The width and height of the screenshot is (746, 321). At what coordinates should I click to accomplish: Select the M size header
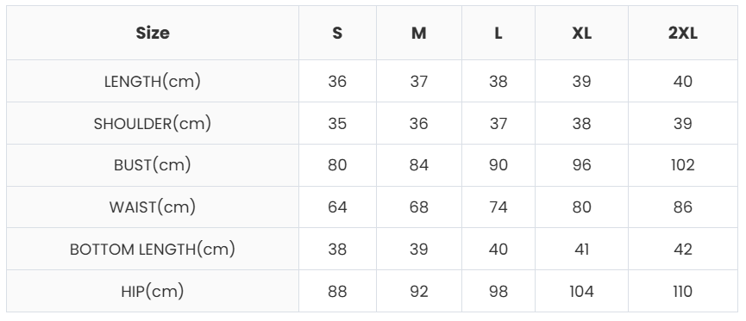(418, 34)
